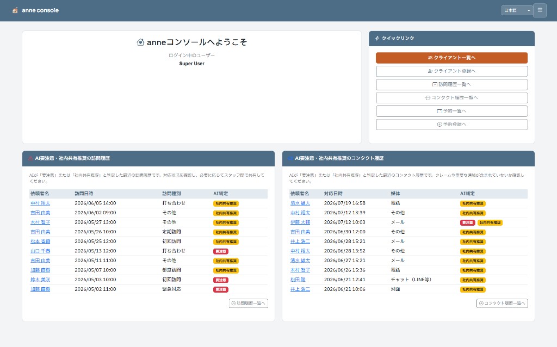Screen dimensions: 557x347
Task: Open client link for contact 2026/06/21 12:41
Action: [298, 280]
